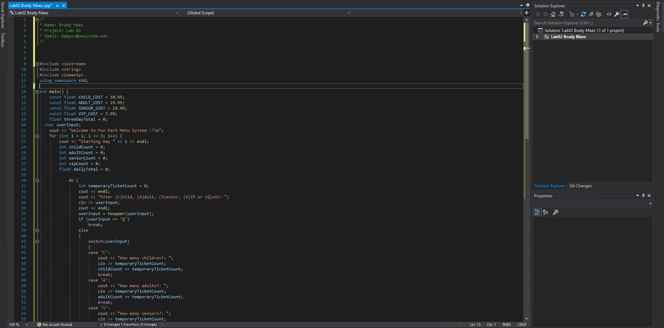Sort properties Alphabetical in Properties panel
664x328 pixels.
[546, 212]
